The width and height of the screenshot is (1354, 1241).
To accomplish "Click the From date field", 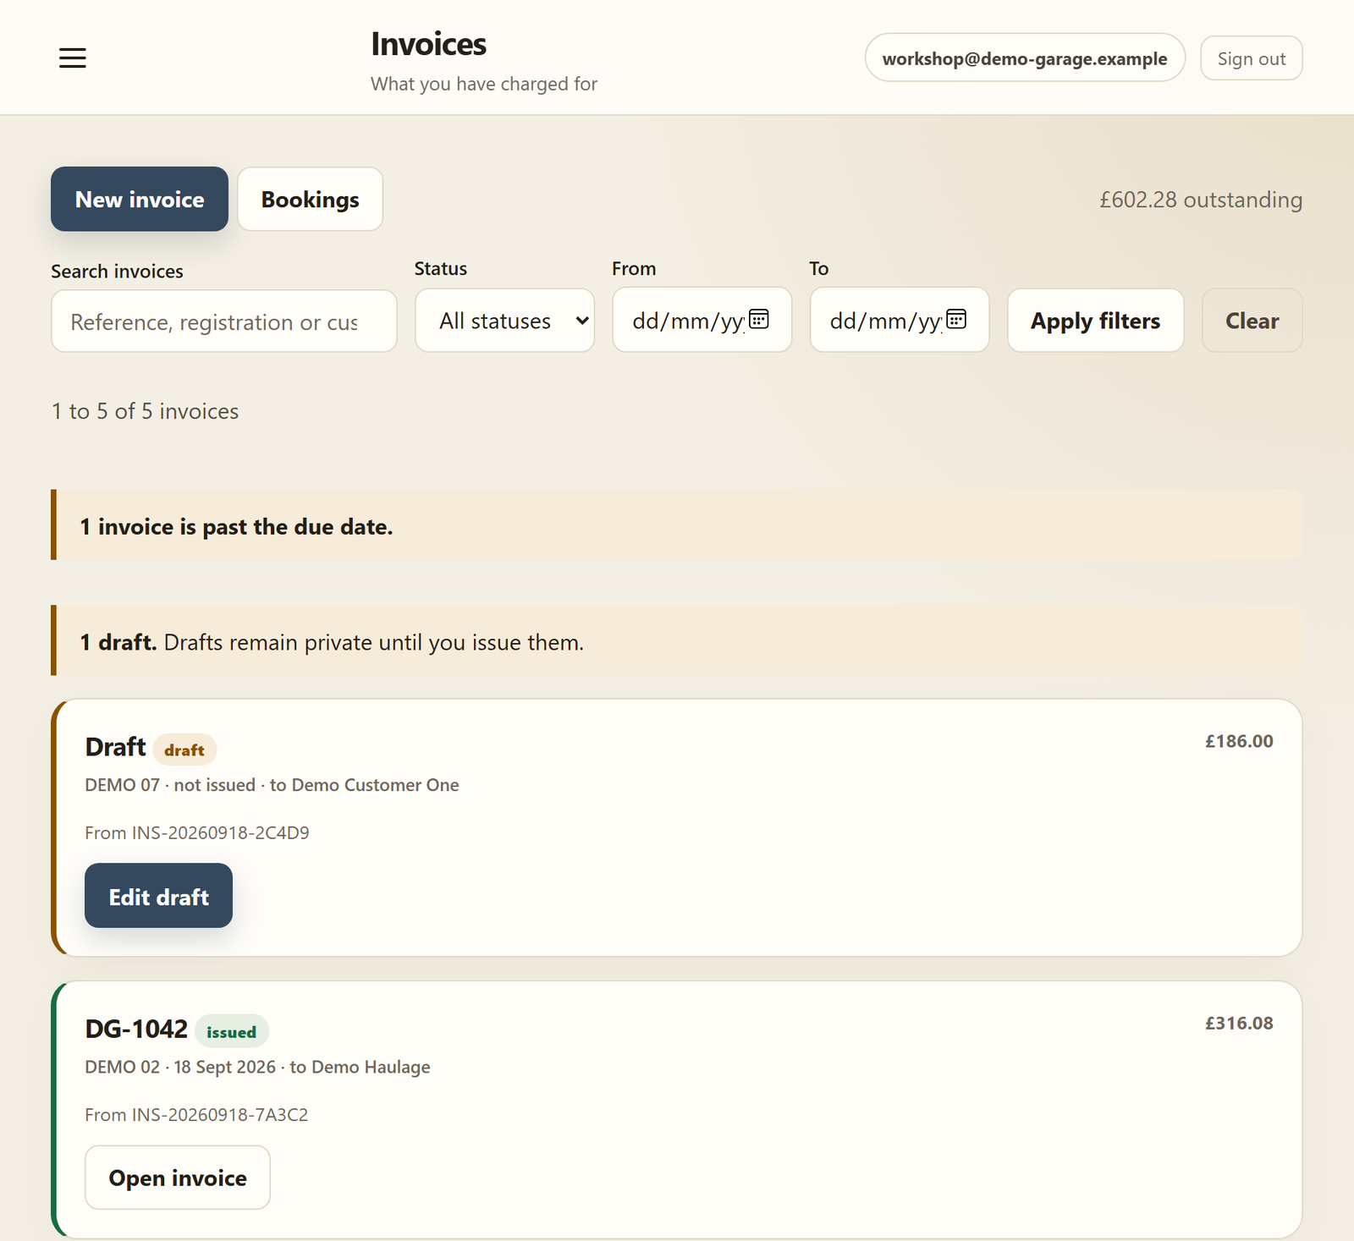I will click(x=702, y=320).
